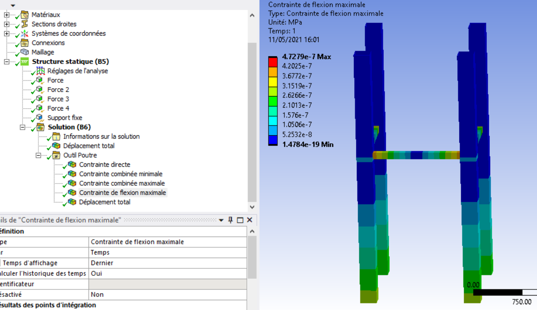The width and height of the screenshot is (537, 310).
Task: Collapse the Outil Poutre branch
Action: coord(38,155)
